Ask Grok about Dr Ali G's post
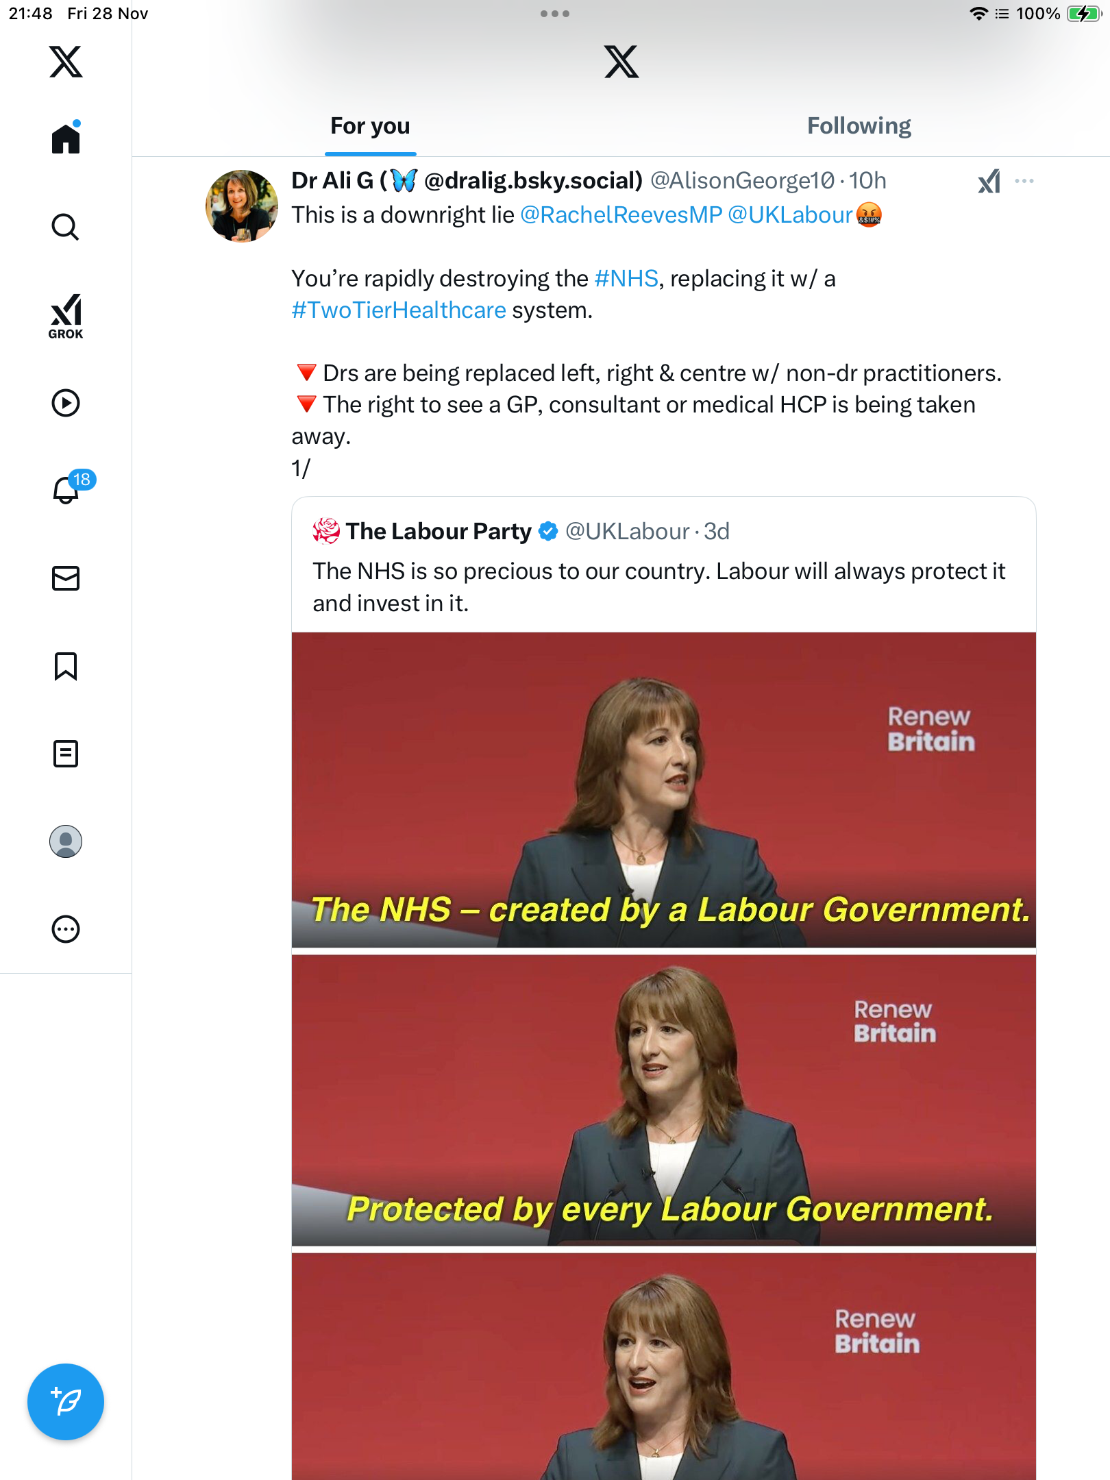This screenshot has height=1480, width=1110. [989, 181]
